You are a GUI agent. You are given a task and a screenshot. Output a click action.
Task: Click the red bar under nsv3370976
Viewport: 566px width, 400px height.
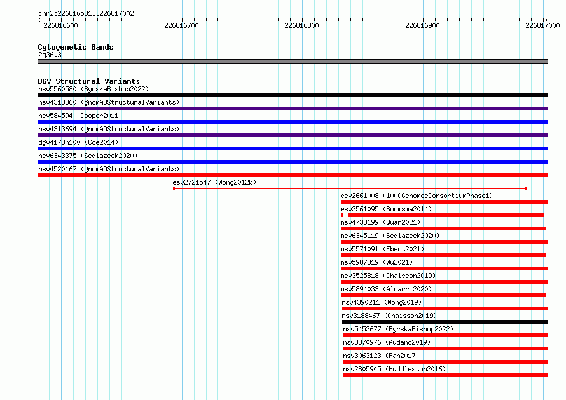pos(446,349)
